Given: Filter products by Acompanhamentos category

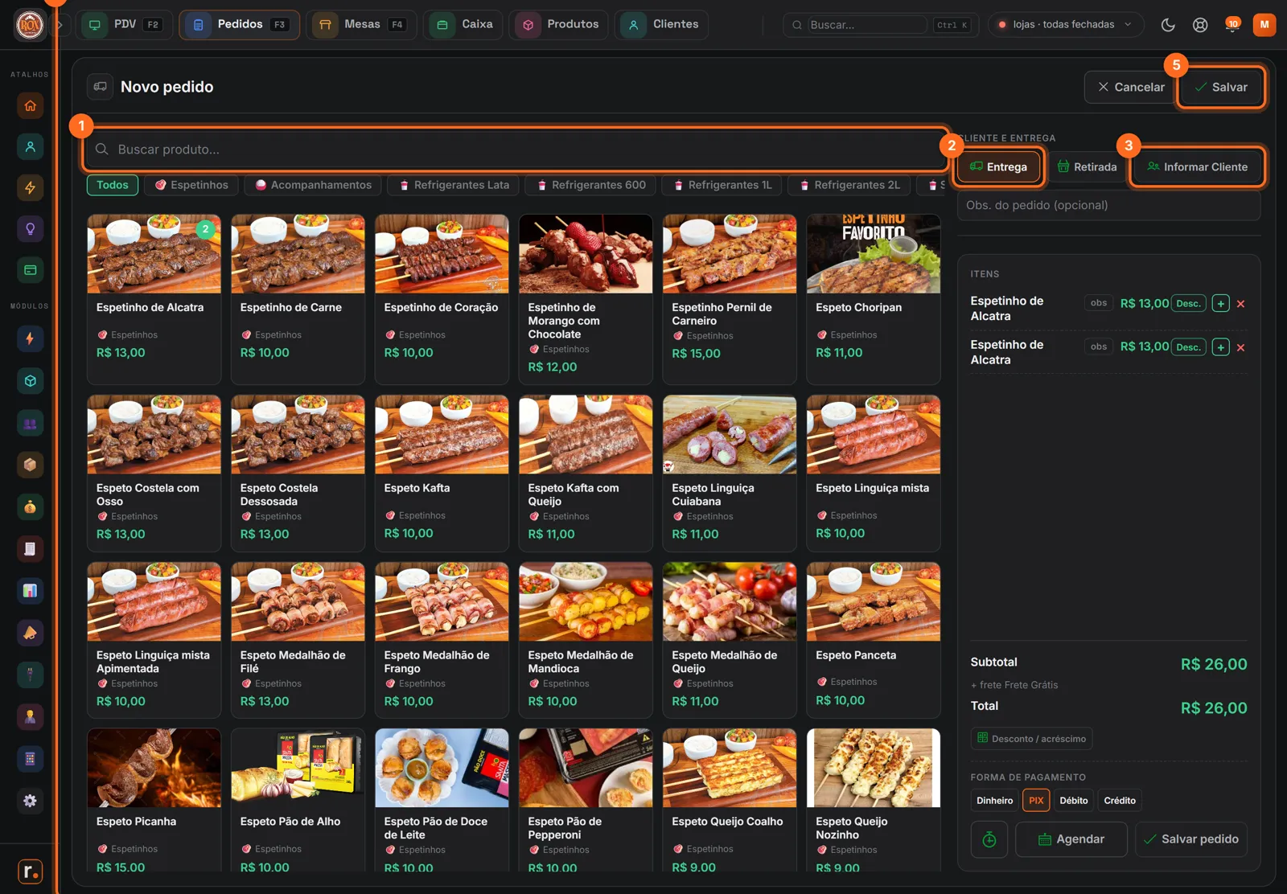Looking at the screenshot, I should (313, 186).
